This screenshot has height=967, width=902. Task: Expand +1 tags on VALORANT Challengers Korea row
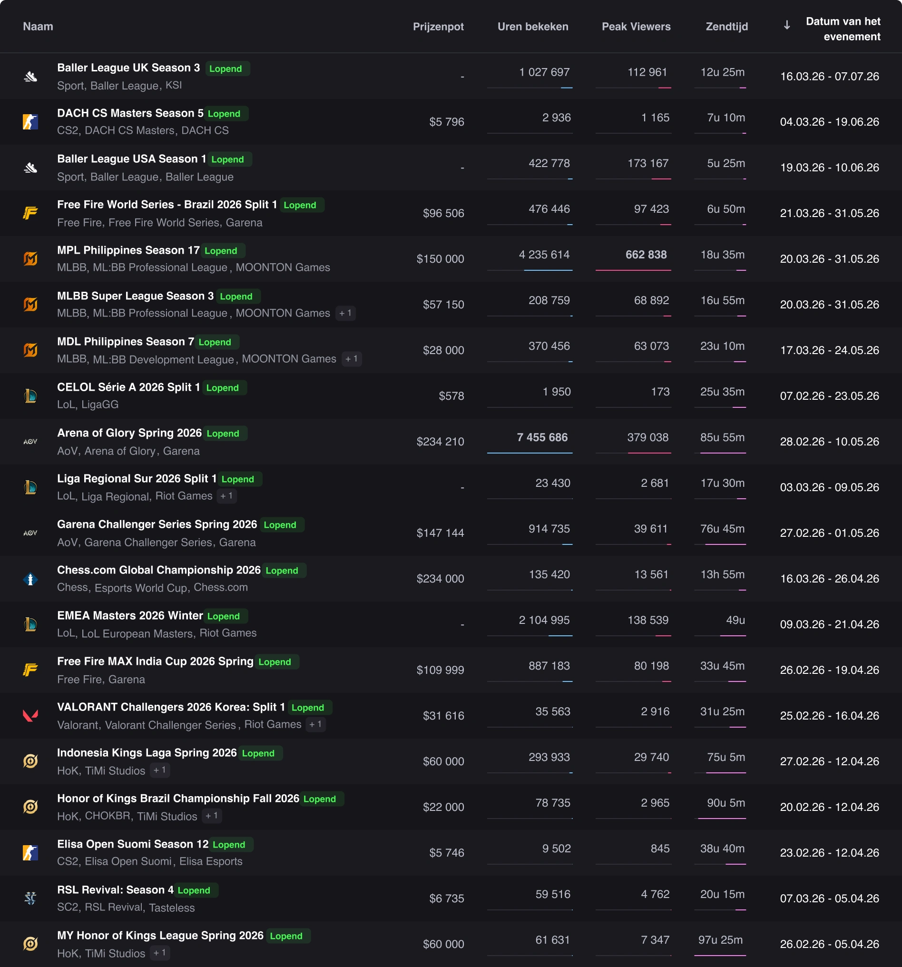[x=315, y=725]
